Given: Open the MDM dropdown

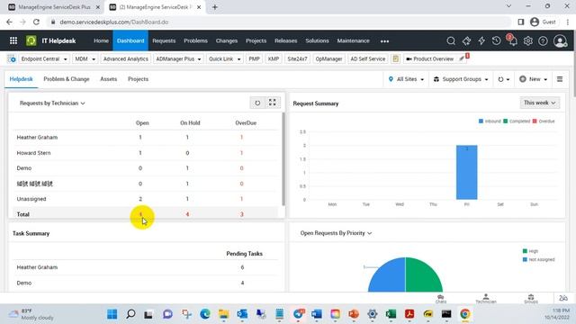Looking at the screenshot, I should [85, 58].
